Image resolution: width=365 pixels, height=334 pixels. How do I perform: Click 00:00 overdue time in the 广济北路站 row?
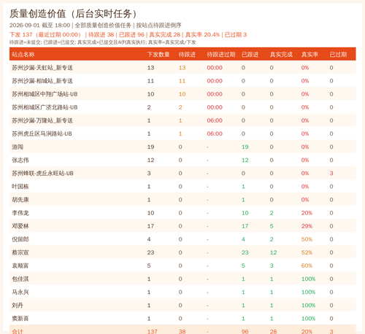(215, 107)
